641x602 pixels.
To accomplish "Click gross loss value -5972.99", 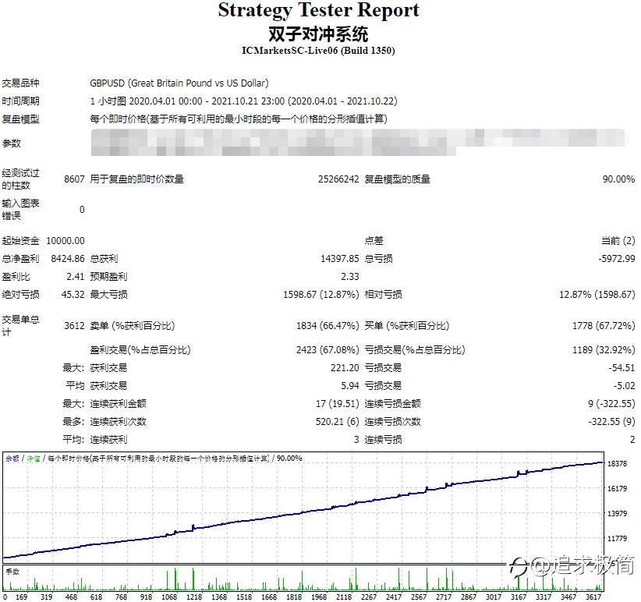I will pyautogui.click(x=617, y=258).
